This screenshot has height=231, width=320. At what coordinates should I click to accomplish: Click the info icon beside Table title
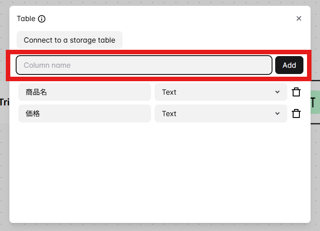coord(42,19)
